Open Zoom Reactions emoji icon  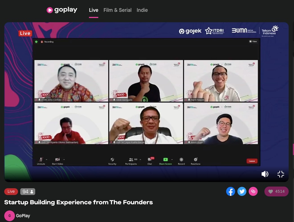pyautogui.click(x=195, y=160)
